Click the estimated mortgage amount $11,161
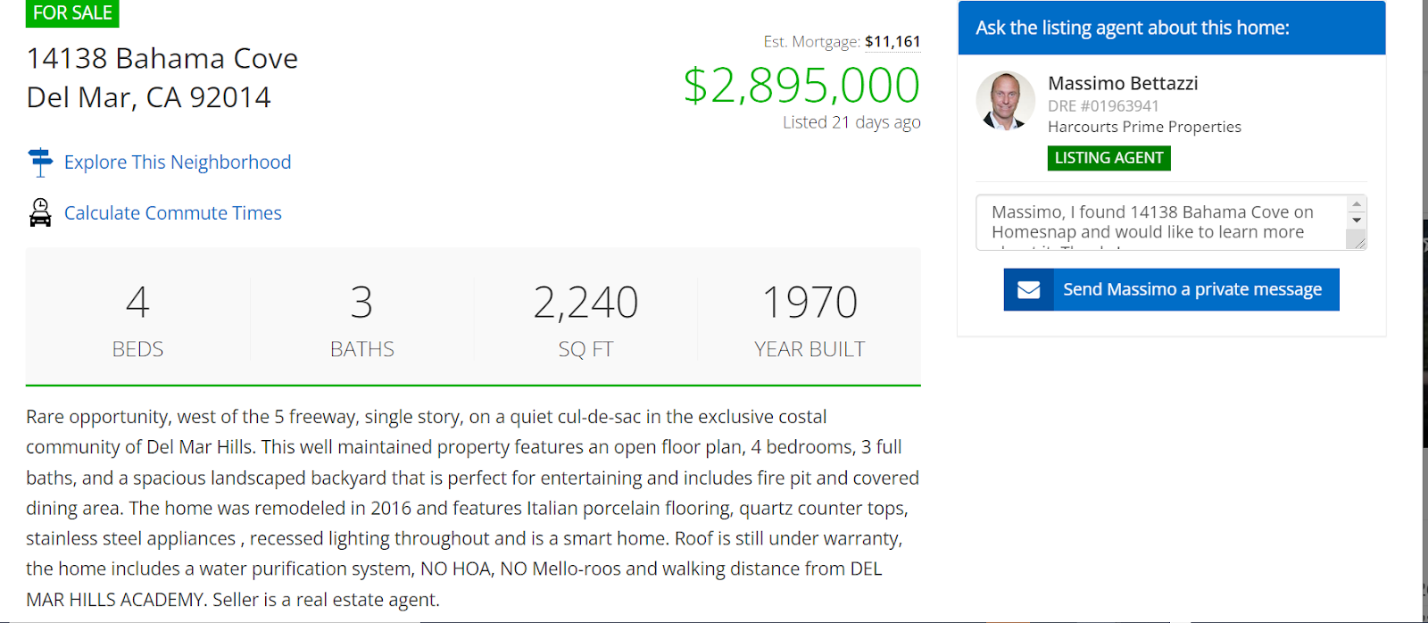The height and width of the screenshot is (623, 1428). pos(892,42)
